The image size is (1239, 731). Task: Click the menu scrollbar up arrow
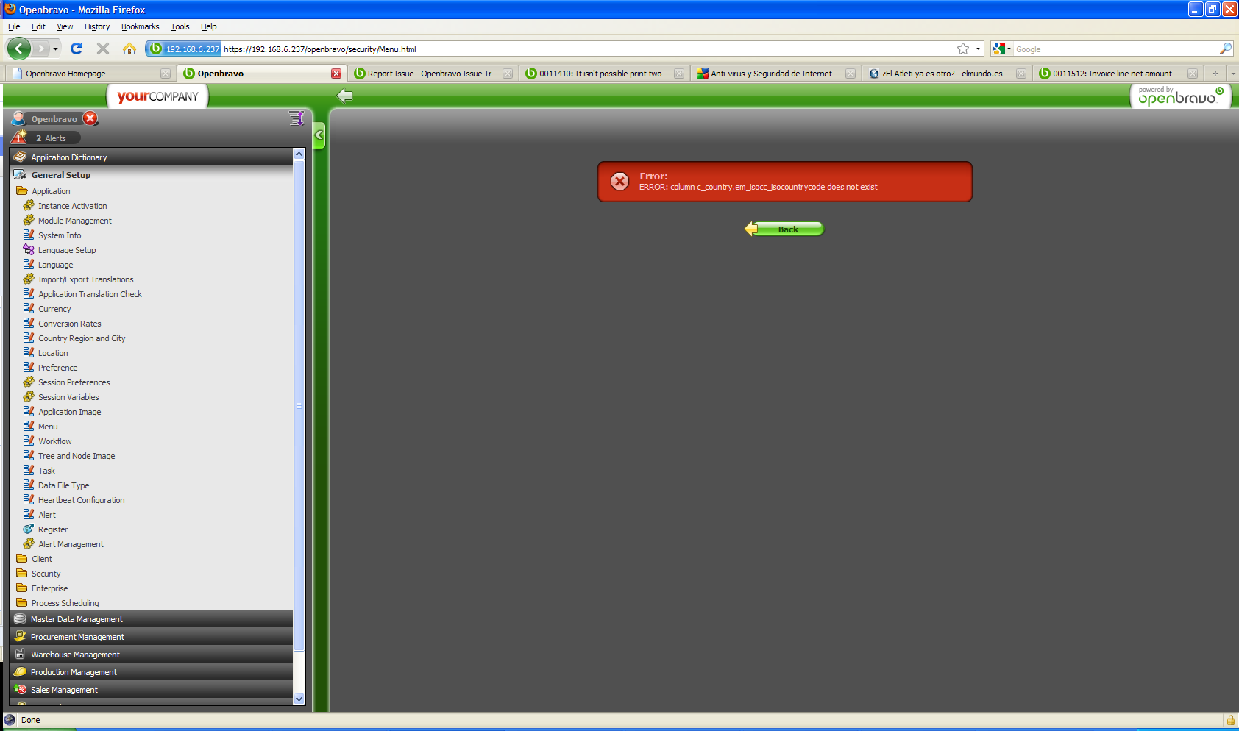coord(299,154)
